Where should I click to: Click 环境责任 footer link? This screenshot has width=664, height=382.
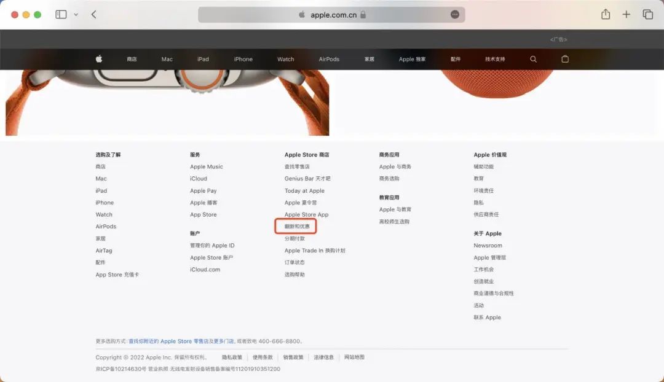pyautogui.click(x=483, y=191)
